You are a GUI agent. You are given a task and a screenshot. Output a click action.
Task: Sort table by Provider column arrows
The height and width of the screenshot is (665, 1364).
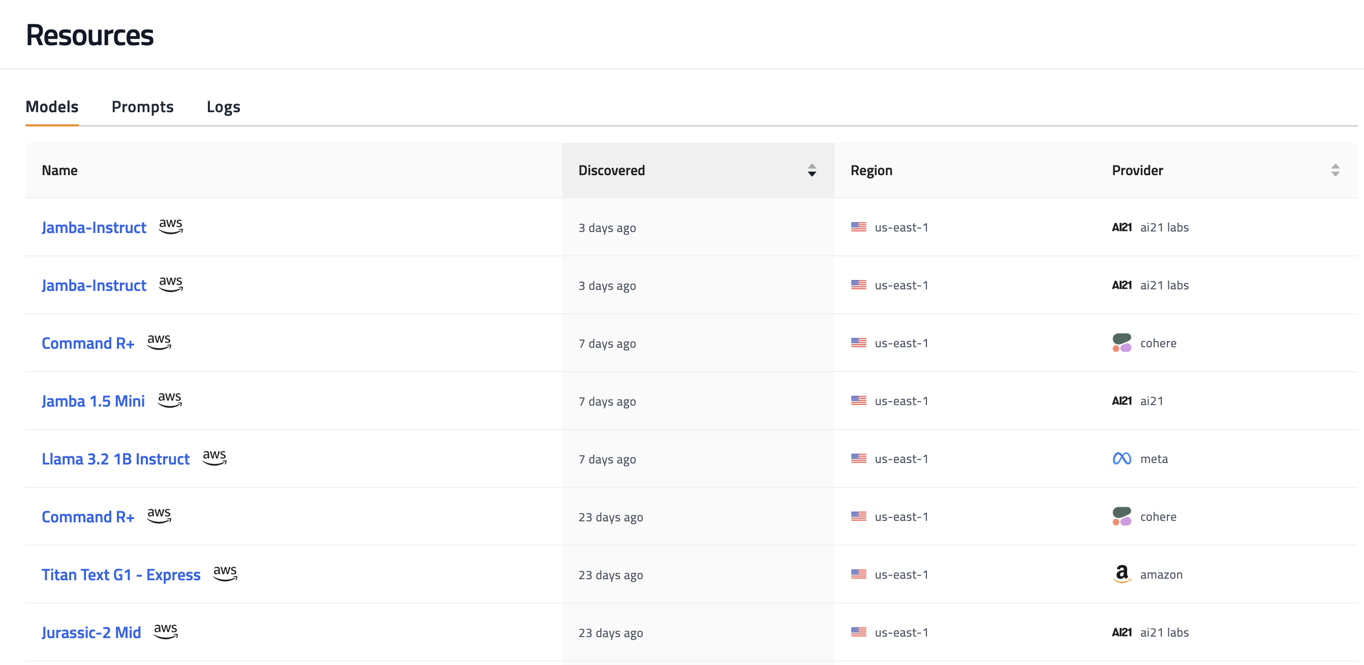[x=1335, y=171]
